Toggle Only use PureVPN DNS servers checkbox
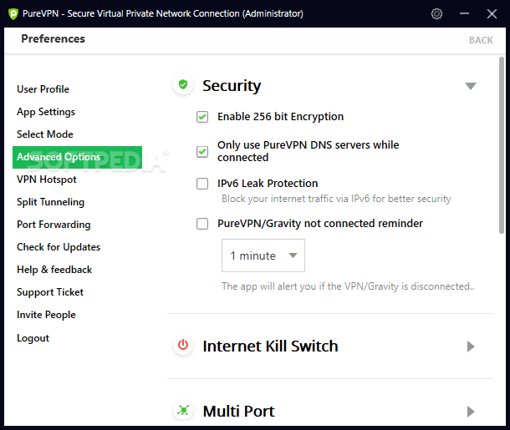This screenshot has width=510, height=430. 202,151
